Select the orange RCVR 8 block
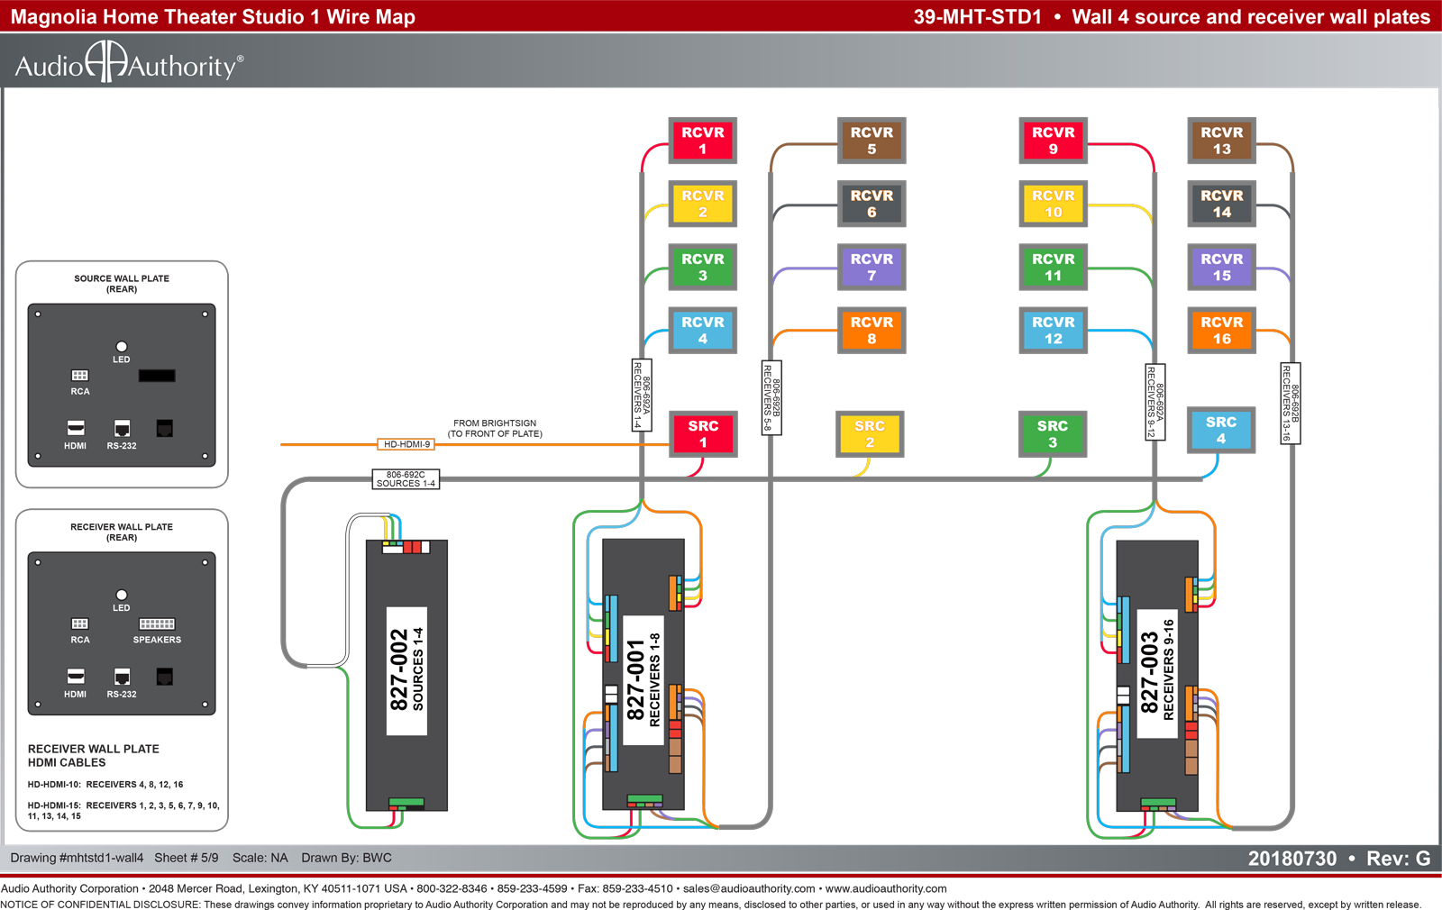Image resolution: width=1442 pixels, height=910 pixels. pyautogui.click(x=872, y=330)
